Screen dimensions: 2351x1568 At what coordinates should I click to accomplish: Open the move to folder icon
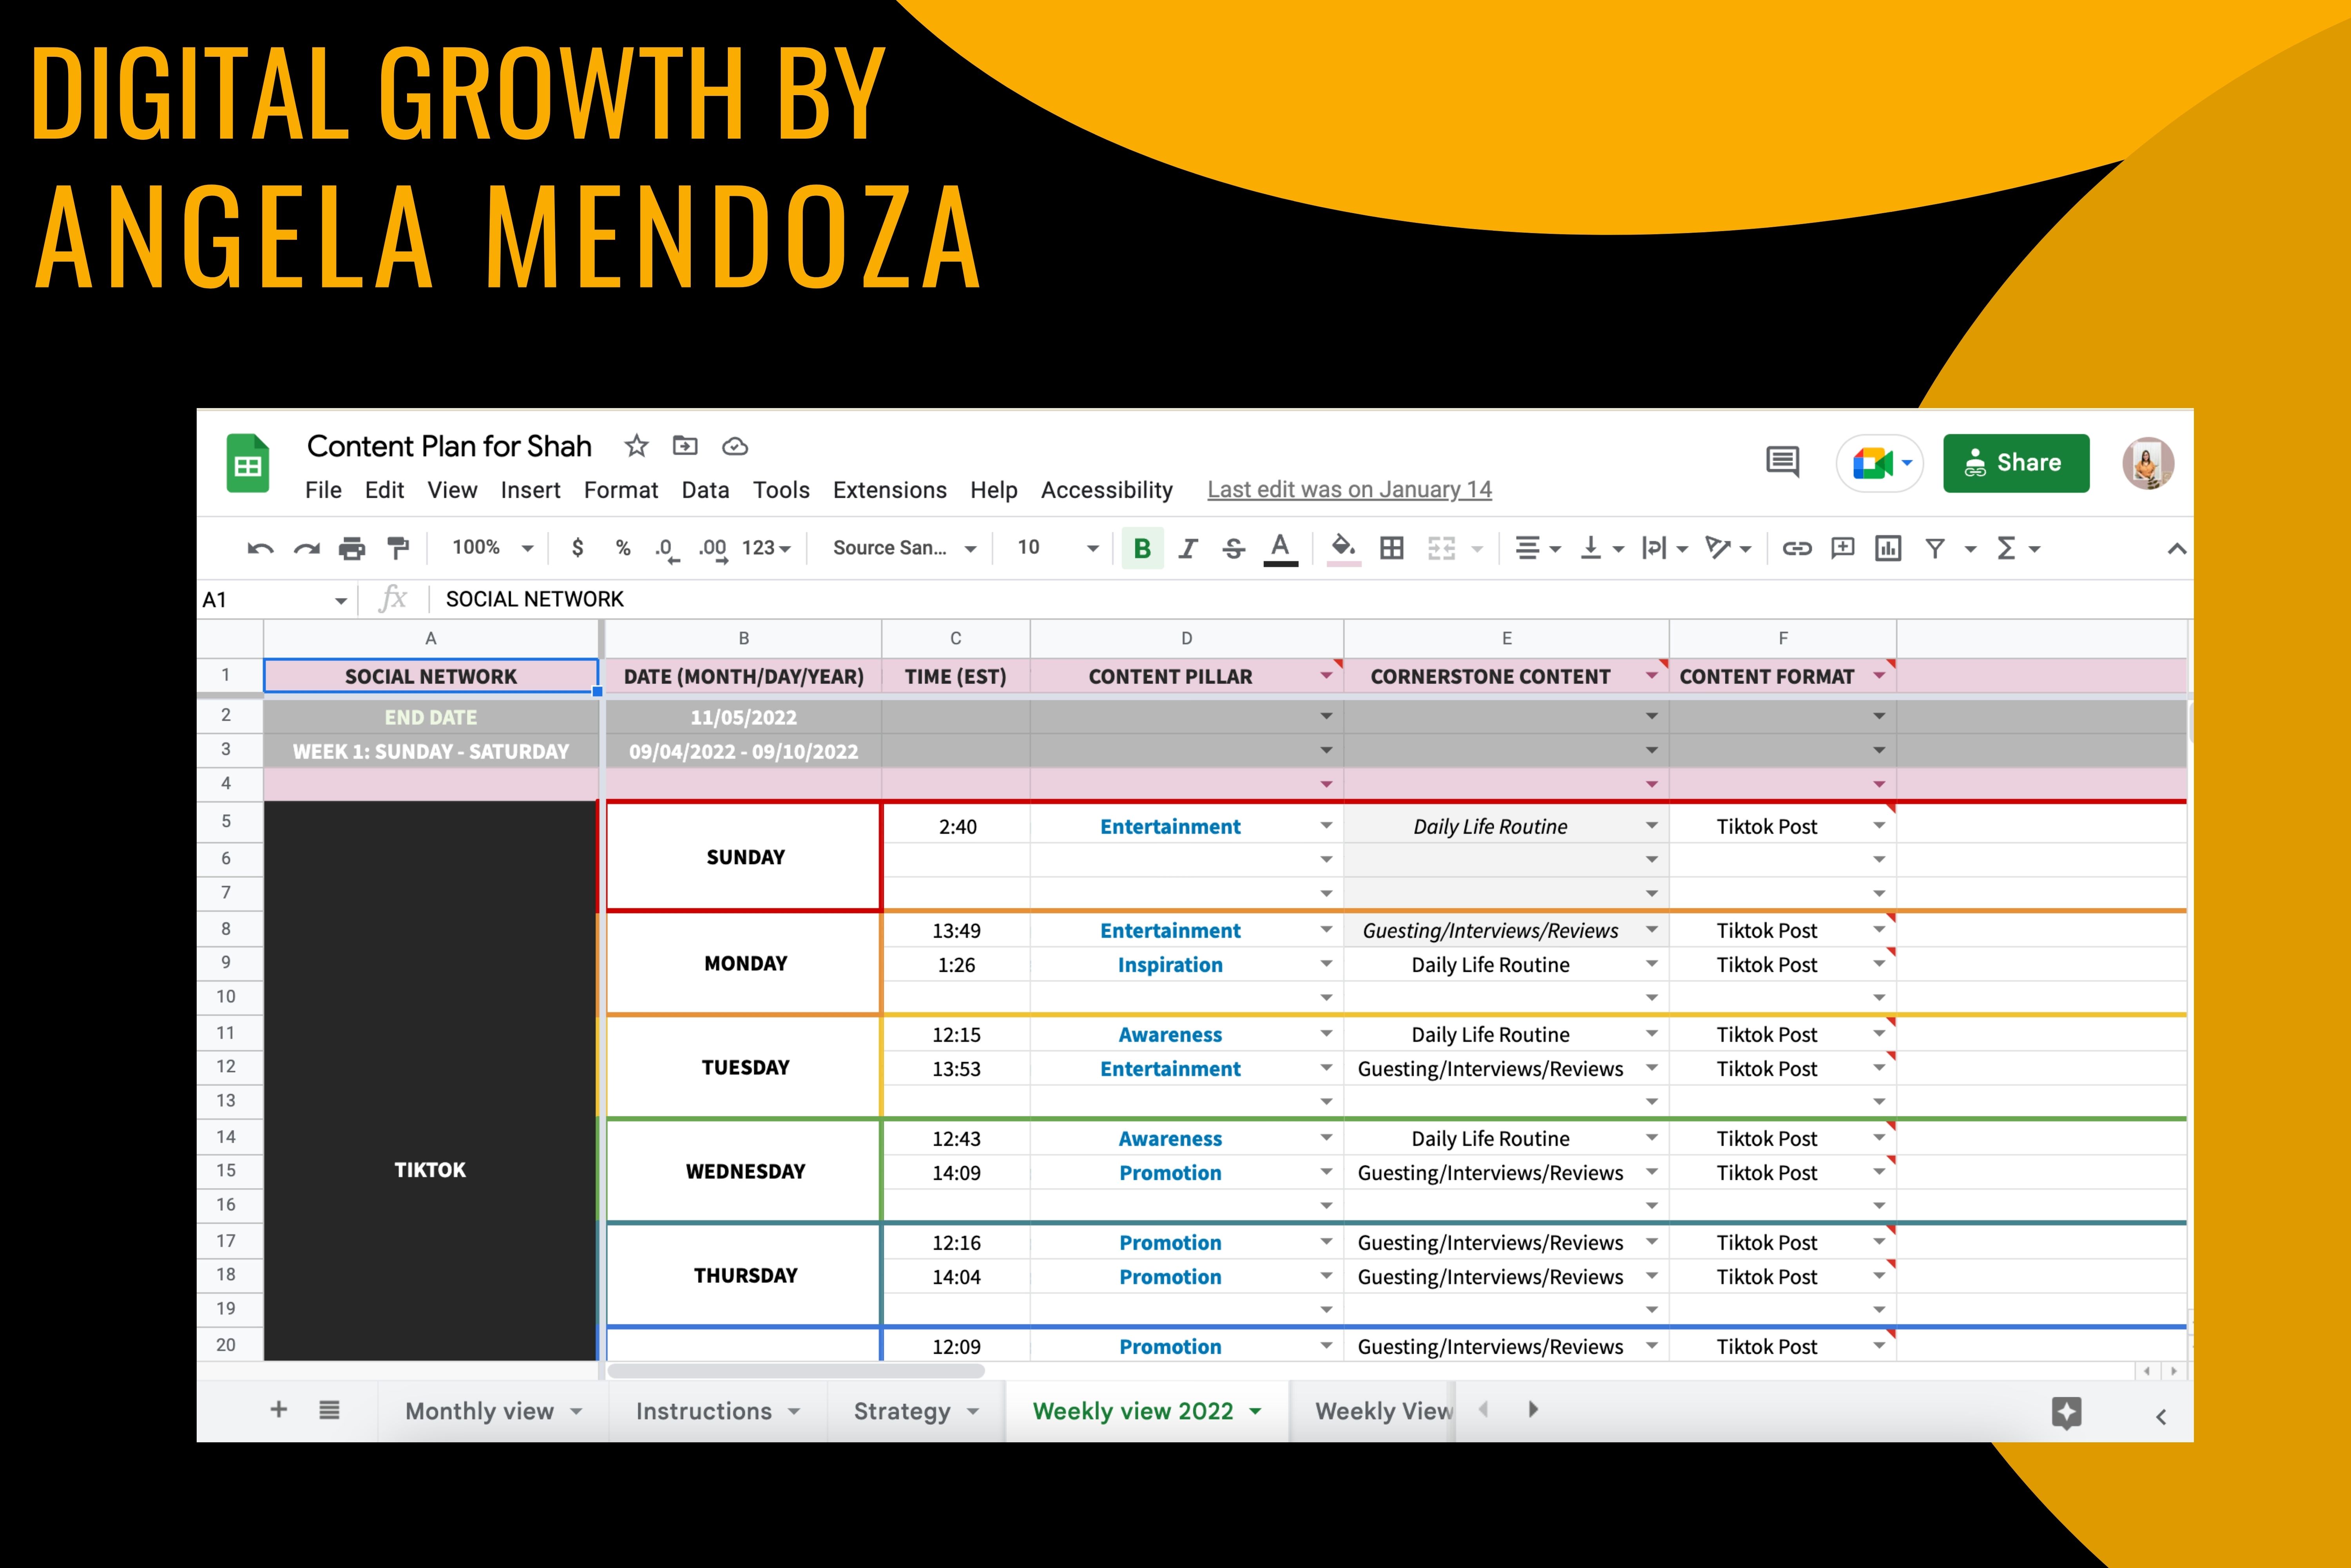(685, 446)
